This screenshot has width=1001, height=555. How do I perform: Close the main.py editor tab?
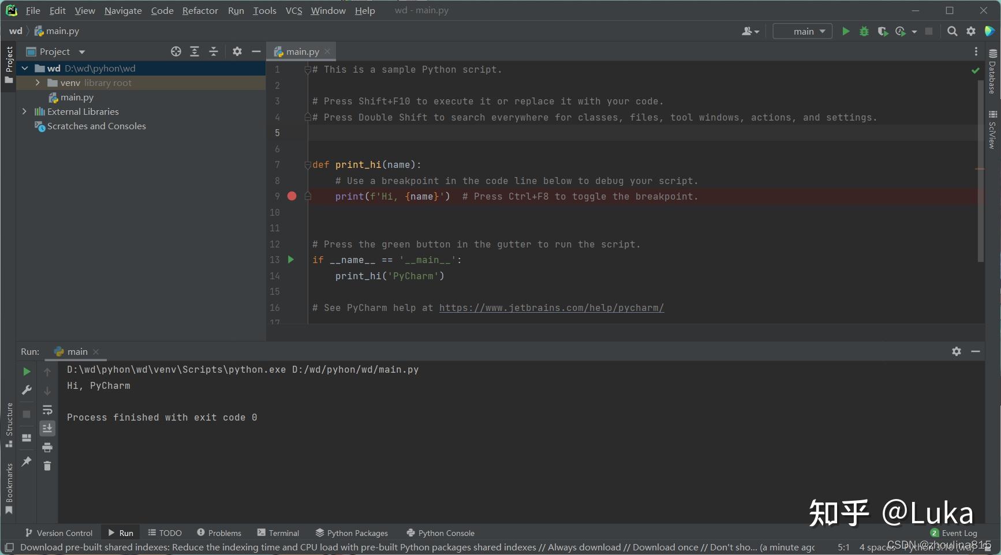(x=327, y=51)
